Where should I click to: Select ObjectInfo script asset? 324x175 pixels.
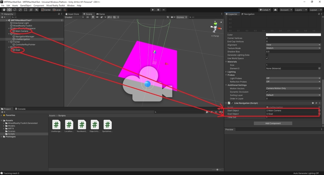pos(94,126)
